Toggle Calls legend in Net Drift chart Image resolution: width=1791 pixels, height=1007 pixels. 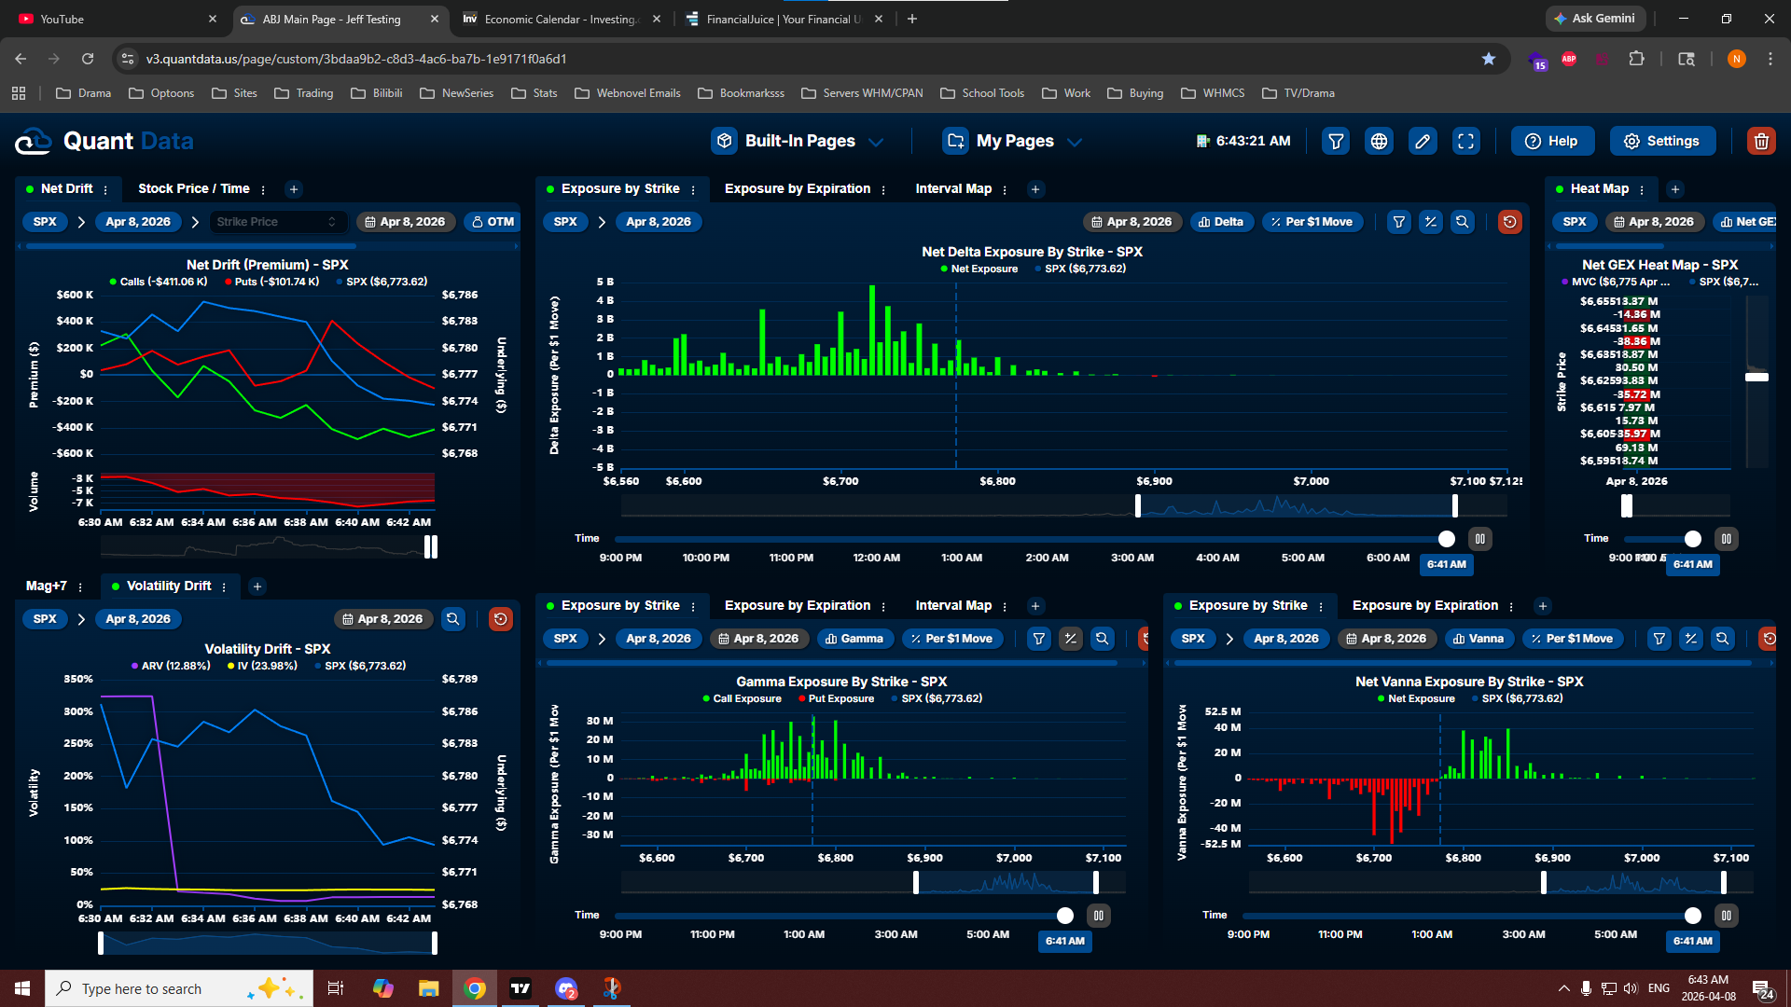click(158, 282)
